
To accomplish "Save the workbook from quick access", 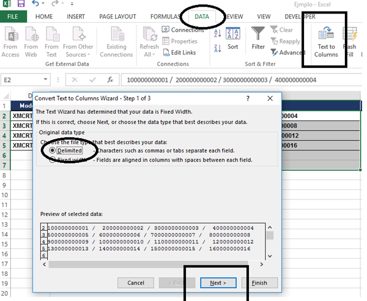I will (x=21, y=4).
